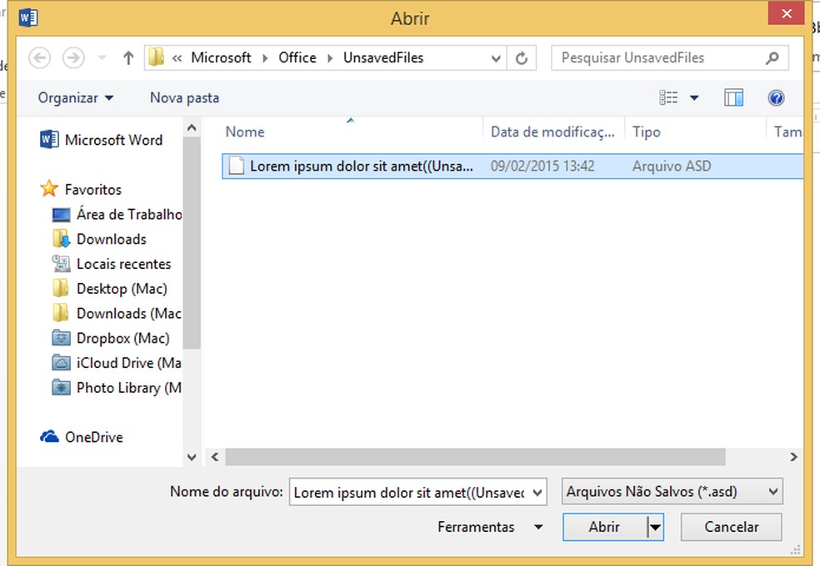Click the Back navigation arrow
The height and width of the screenshot is (566, 820).
(39, 57)
